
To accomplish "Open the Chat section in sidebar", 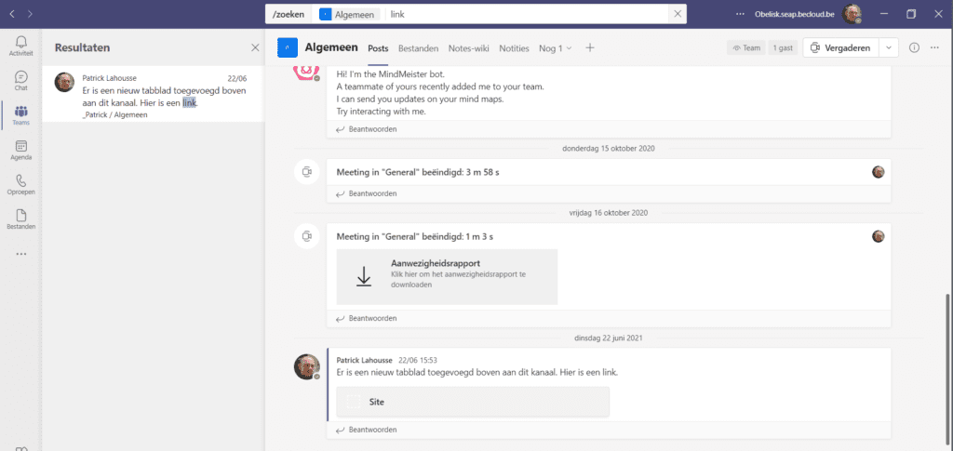I will tap(21, 80).
